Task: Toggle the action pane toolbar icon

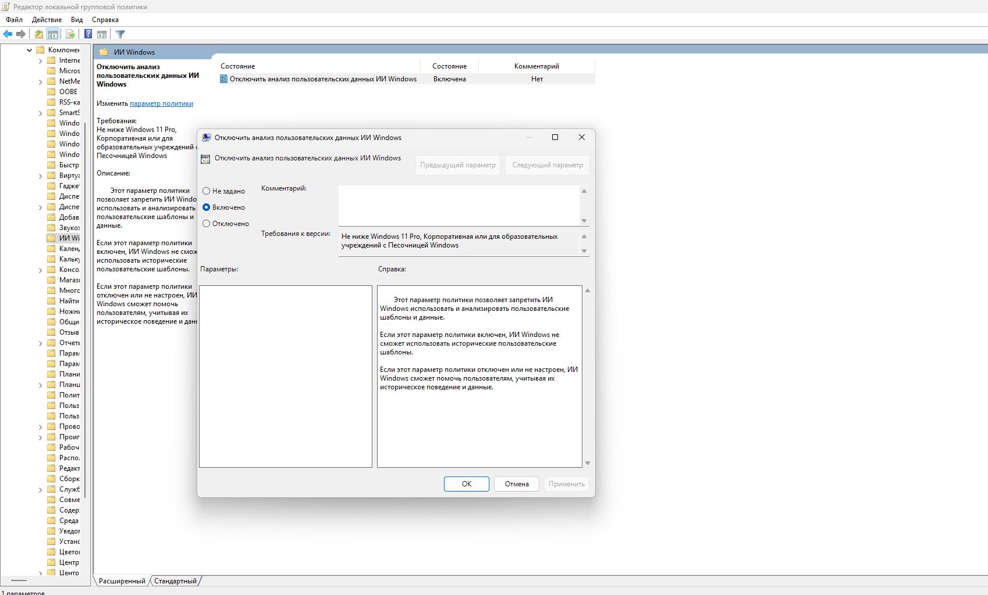Action: click(102, 34)
